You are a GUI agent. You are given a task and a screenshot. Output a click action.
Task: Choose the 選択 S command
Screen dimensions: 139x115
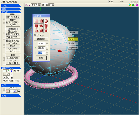(13, 15)
